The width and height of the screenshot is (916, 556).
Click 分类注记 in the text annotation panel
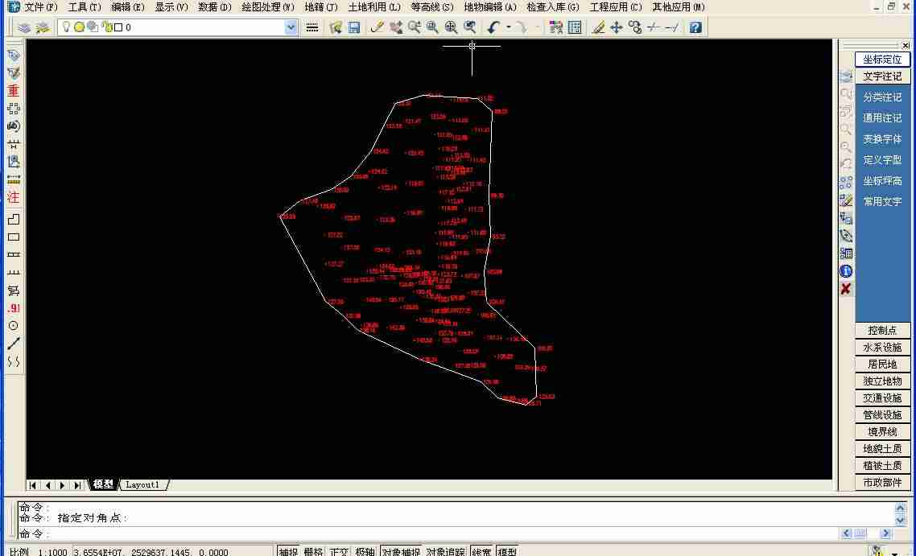click(882, 97)
